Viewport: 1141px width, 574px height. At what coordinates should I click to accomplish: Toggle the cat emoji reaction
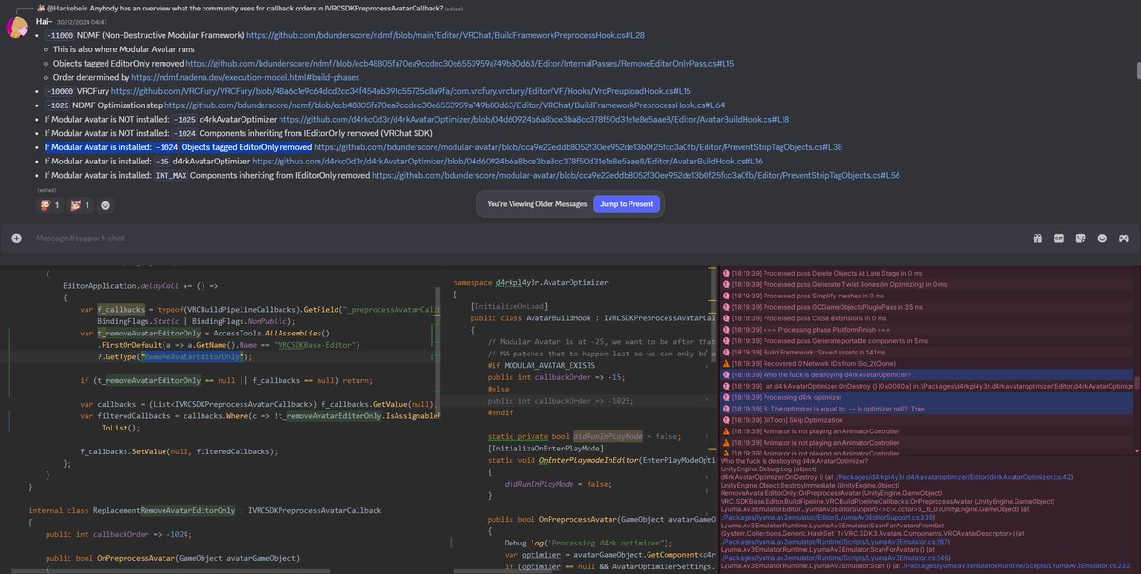pyautogui.click(x=77, y=205)
